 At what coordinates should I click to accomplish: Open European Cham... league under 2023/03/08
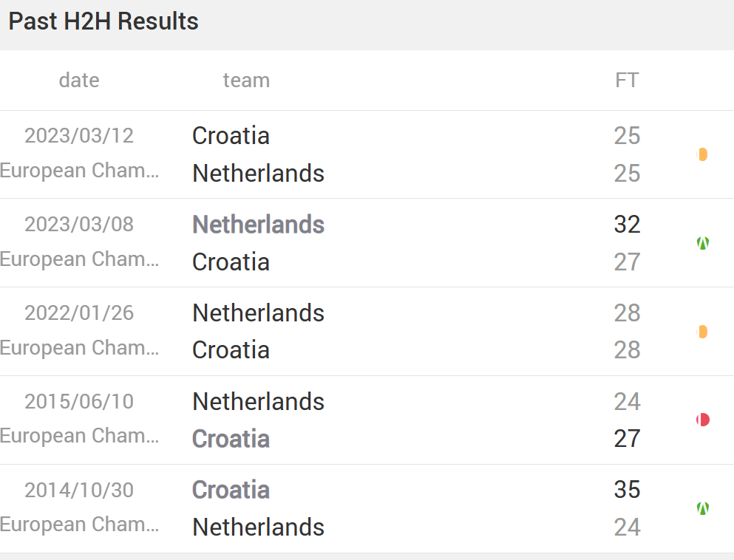[79, 259]
